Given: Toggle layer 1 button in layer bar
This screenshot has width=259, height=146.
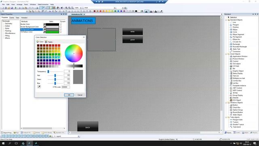Looking at the screenshot, I should pyautogui.click(x=6, y=136).
